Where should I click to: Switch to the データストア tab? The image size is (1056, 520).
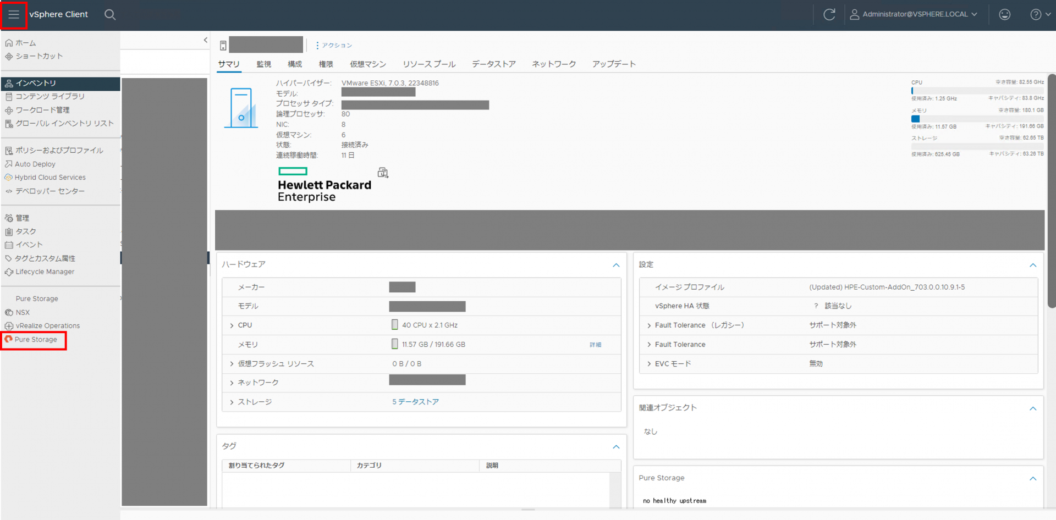point(493,64)
